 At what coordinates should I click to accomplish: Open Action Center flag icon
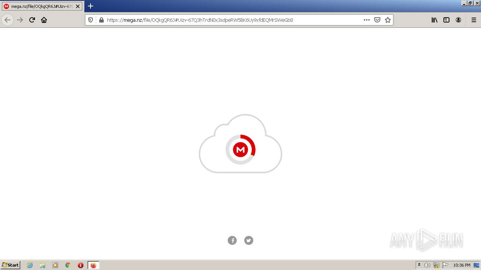click(445, 265)
